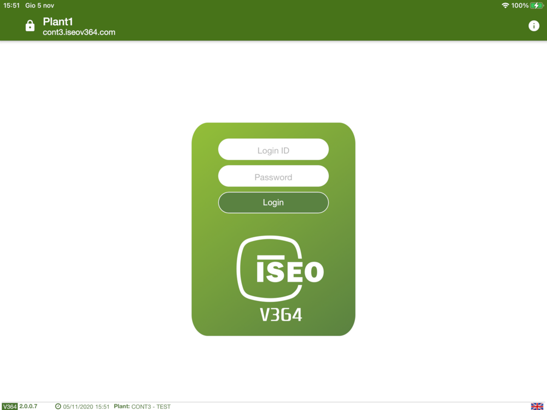Click the version number 2.0.0.7
This screenshot has height=410, width=547.
pos(28,406)
